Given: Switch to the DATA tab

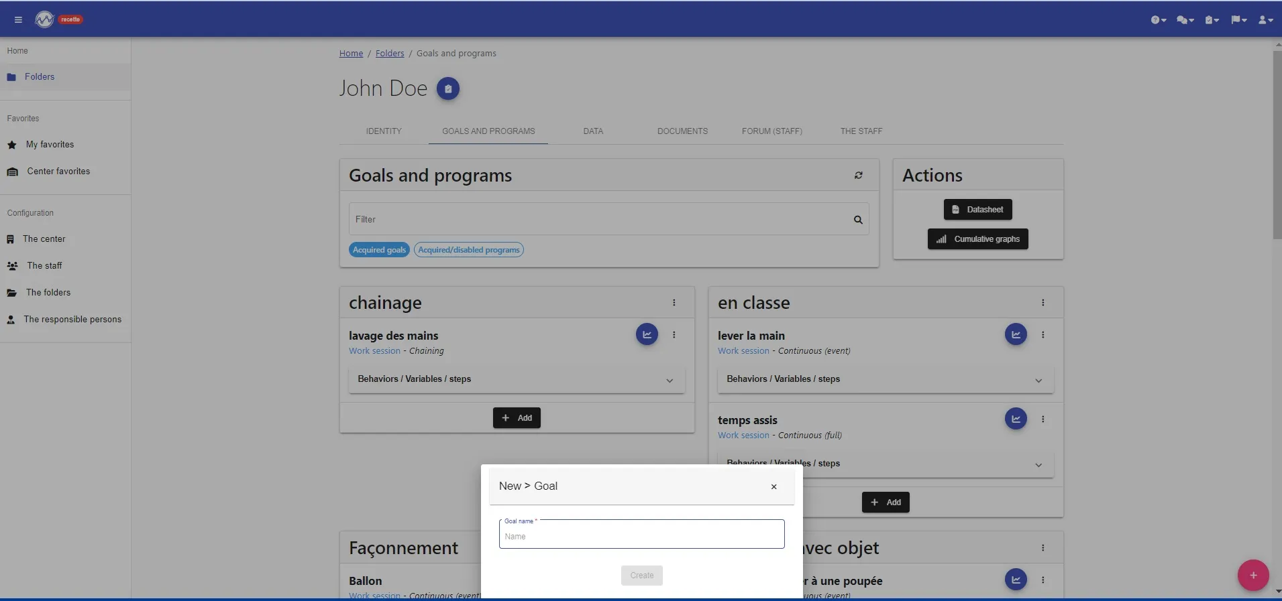Looking at the screenshot, I should pyautogui.click(x=593, y=131).
